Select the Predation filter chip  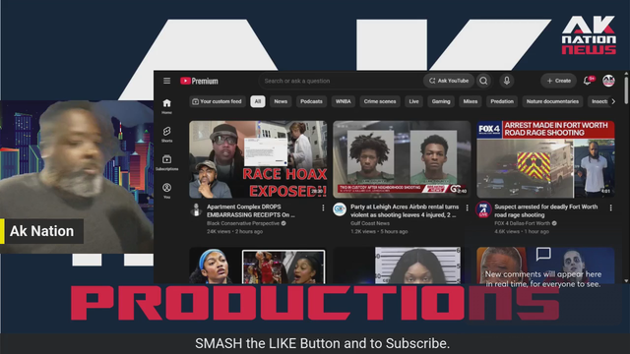502,101
